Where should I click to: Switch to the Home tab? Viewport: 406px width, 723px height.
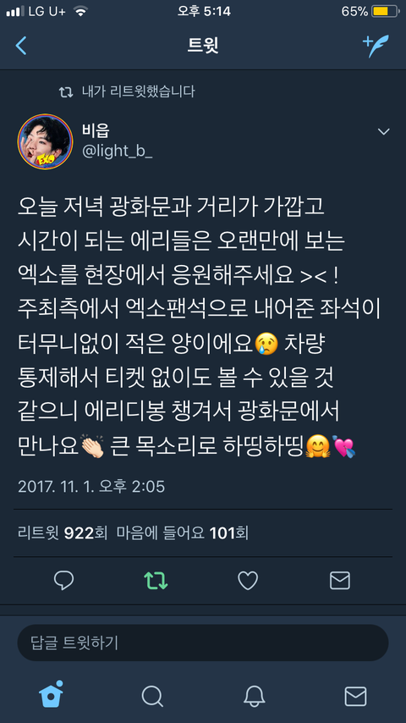tap(51, 694)
